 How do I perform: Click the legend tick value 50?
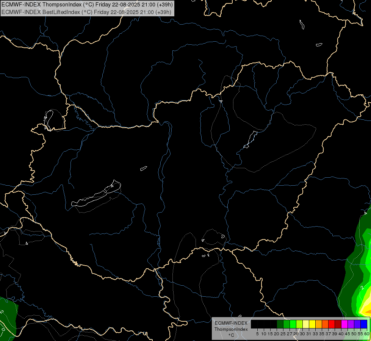click(354, 334)
